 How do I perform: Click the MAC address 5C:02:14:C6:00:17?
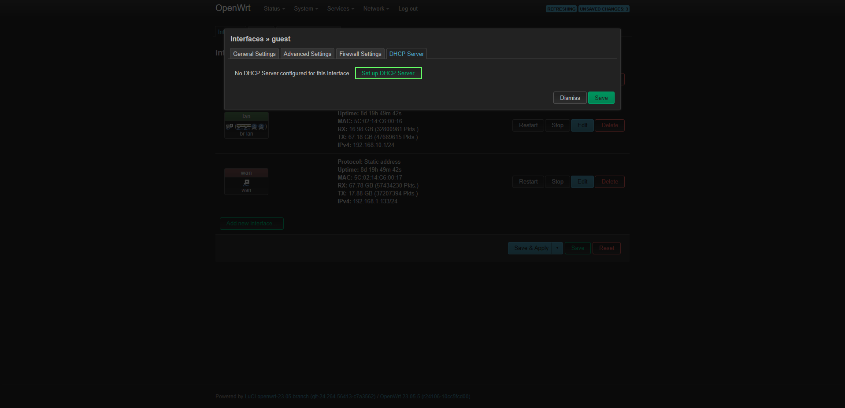[x=378, y=178]
